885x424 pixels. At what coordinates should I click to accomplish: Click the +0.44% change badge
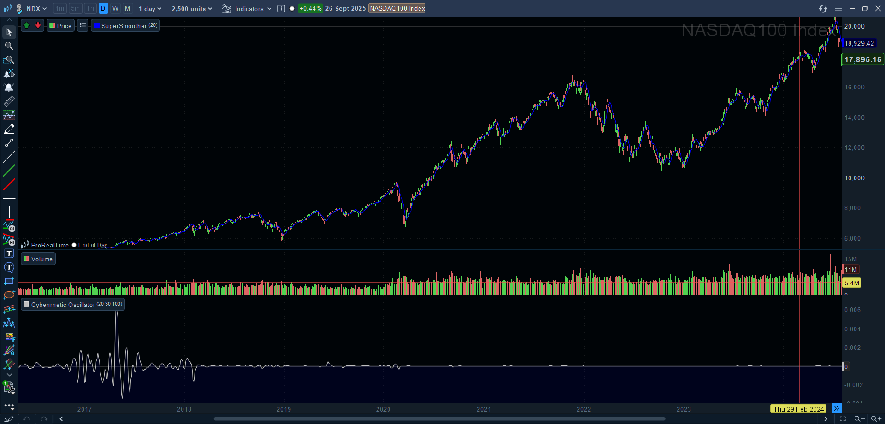310,8
